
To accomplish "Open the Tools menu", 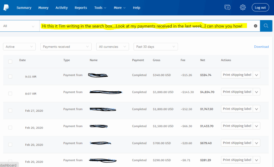I will pos(100,7).
